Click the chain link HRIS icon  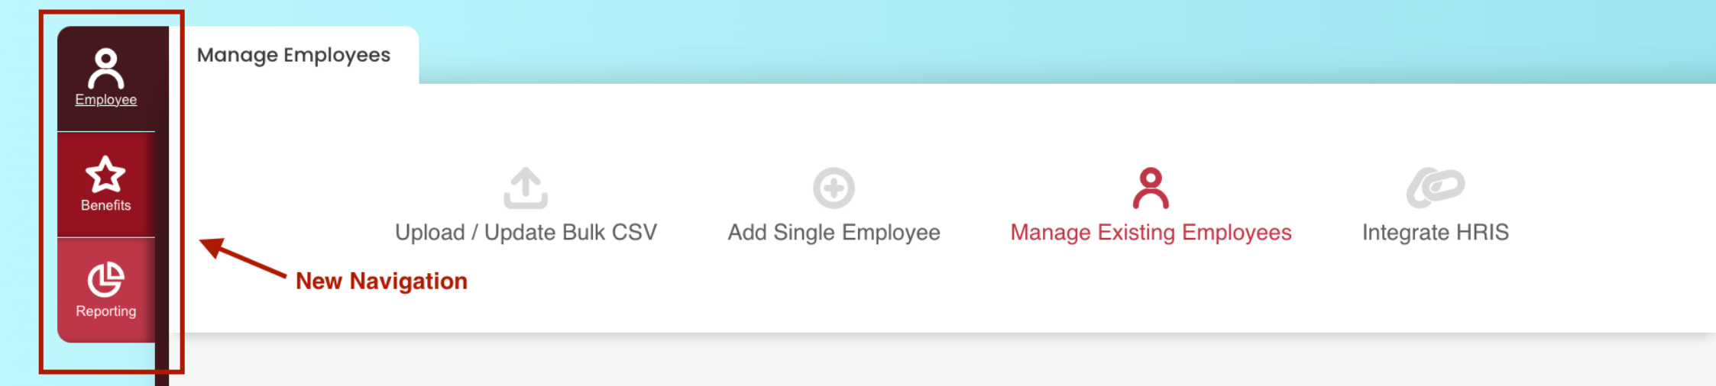click(1436, 188)
